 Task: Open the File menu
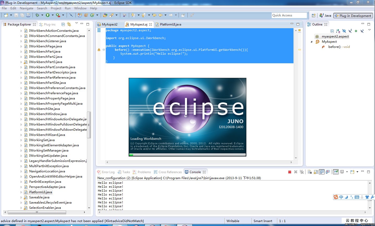click(4, 8)
